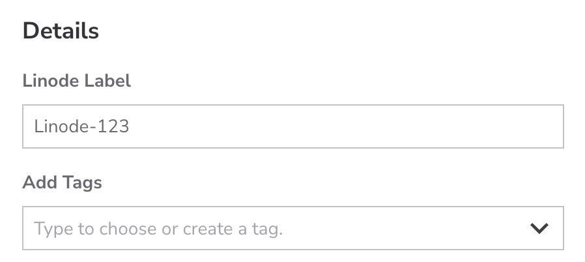Image resolution: width=585 pixels, height=262 pixels.
Task: Click the tags field below Add Tags
Action: [x=274, y=229]
